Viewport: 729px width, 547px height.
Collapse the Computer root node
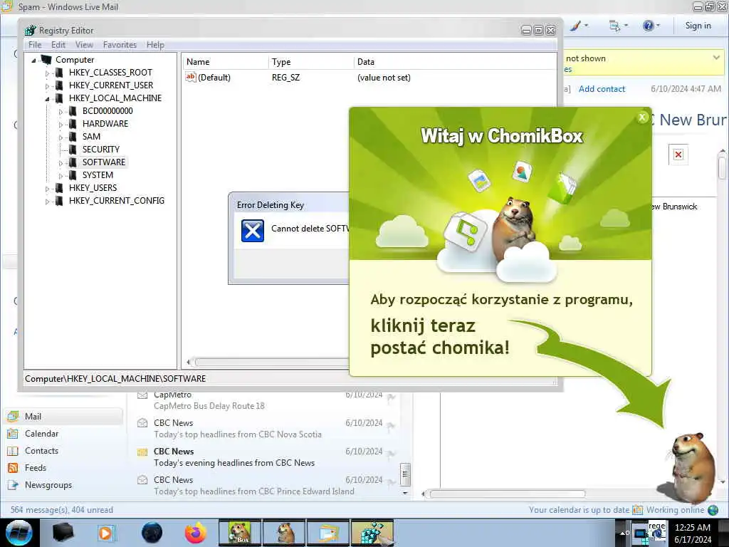pos(33,60)
